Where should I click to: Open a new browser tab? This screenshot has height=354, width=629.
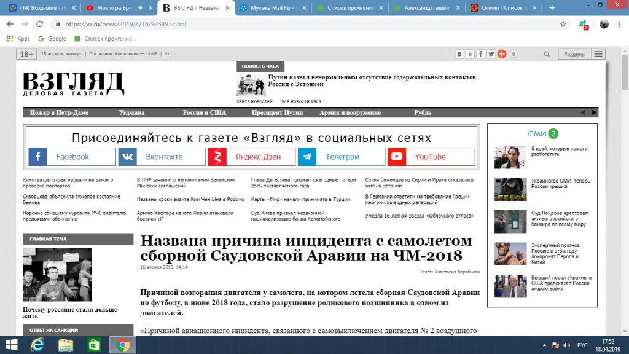[552, 7]
